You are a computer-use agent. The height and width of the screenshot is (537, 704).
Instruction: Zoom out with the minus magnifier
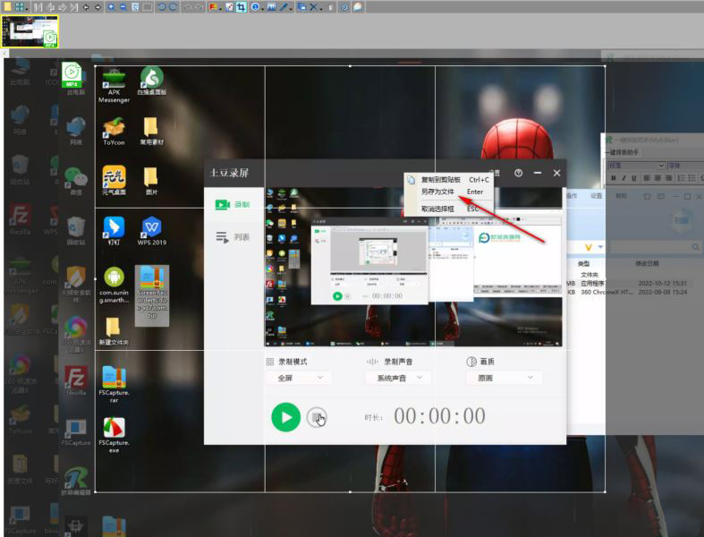tap(123, 7)
